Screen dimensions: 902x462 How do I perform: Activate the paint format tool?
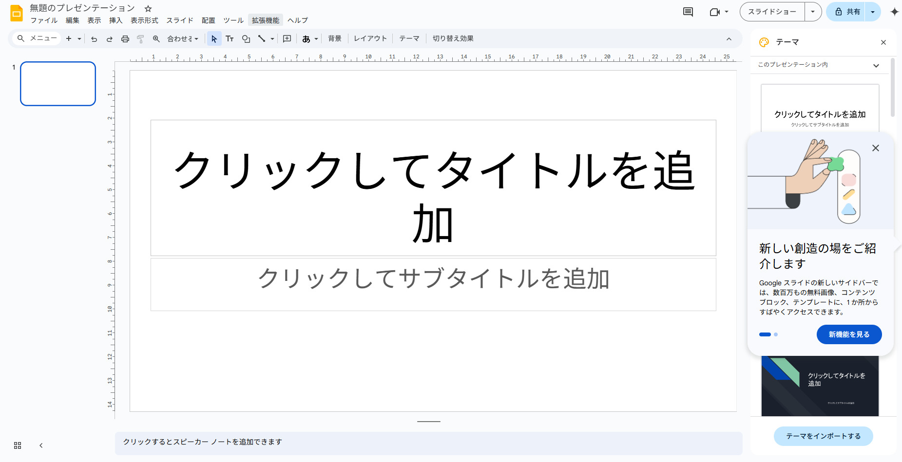click(141, 38)
